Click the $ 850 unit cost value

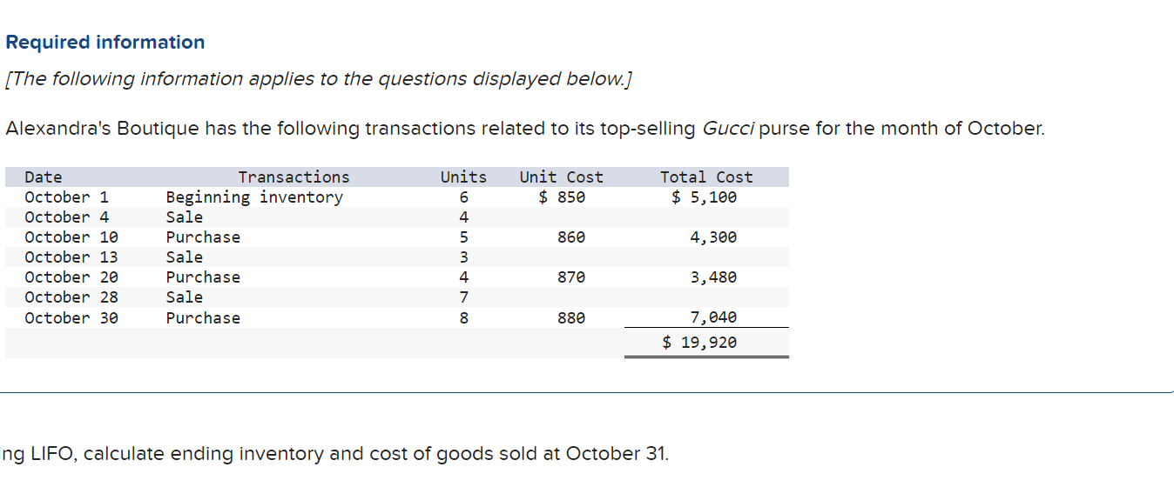562,197
